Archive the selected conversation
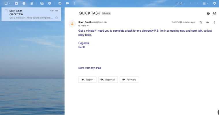Viewport: 219px width, 115px height. [x=16, y=3]
